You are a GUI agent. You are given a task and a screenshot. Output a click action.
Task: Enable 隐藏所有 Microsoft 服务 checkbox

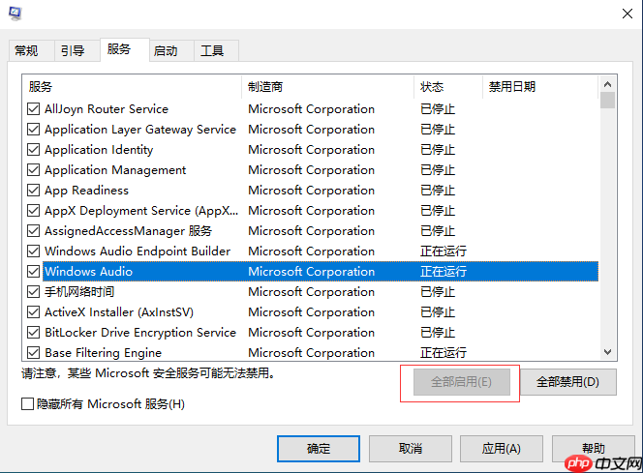tap(27, 404)
